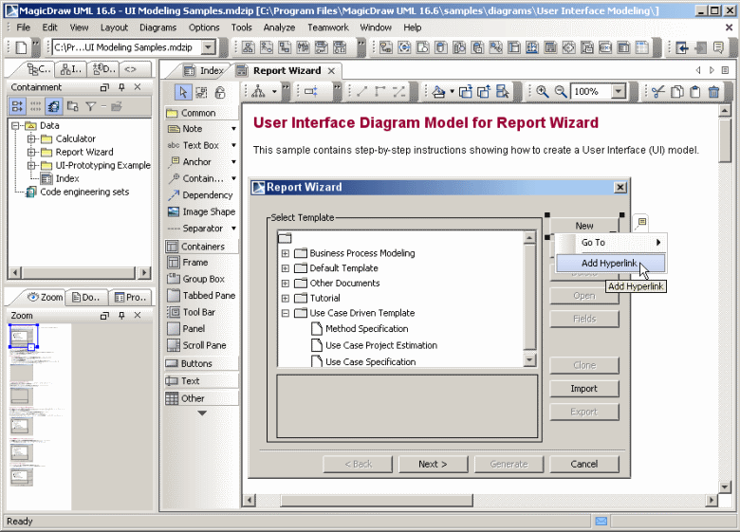The image size is (740, 532).
Task: Click the New button in Report Wizard
Action: (x=584, y=226)
